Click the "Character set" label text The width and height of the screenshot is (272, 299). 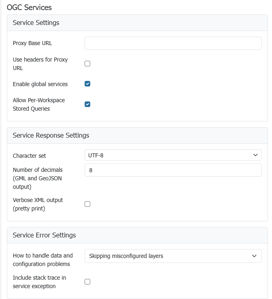(x=29, y=156)
